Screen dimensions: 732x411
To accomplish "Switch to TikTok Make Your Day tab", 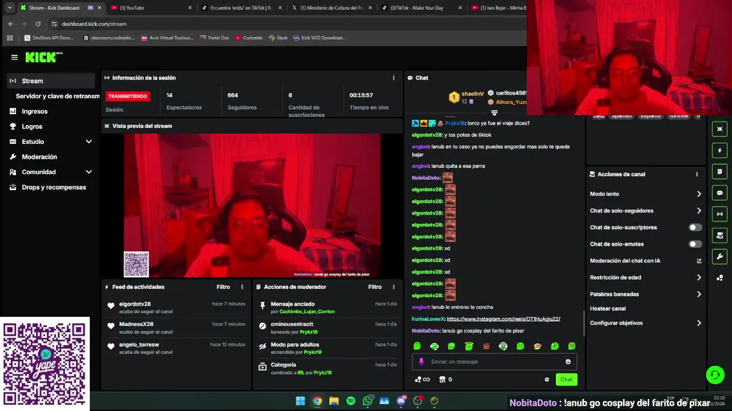I will click(423, 8).
